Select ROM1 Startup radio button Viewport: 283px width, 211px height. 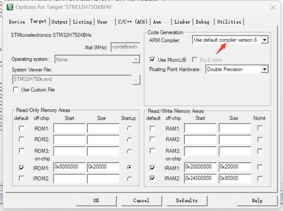(x=130, y=128)
